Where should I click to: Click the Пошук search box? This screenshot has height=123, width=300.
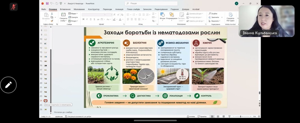151,3
